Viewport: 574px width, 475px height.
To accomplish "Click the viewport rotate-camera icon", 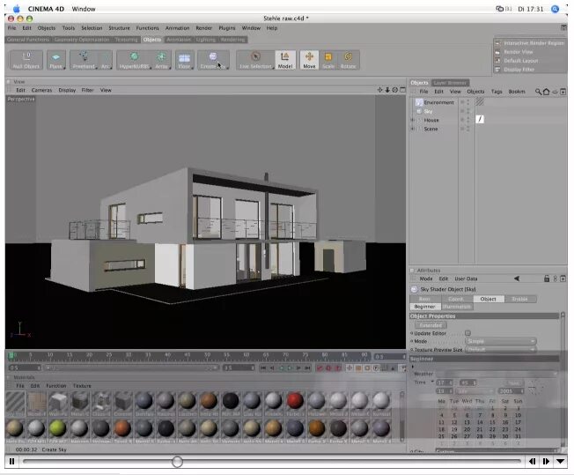I will pos(394,90).
